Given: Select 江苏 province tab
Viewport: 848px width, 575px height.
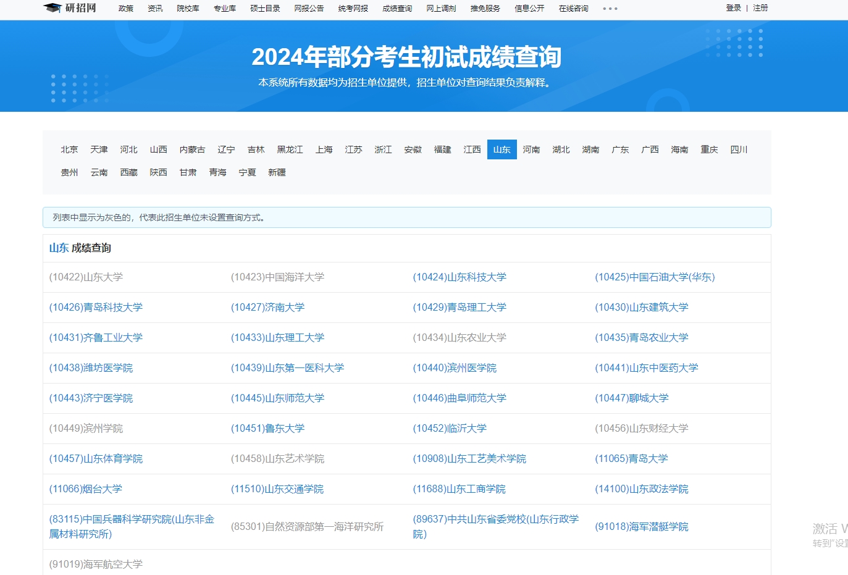Looking at the screenshot, I should pyautogui.click(x=353, y=149).
